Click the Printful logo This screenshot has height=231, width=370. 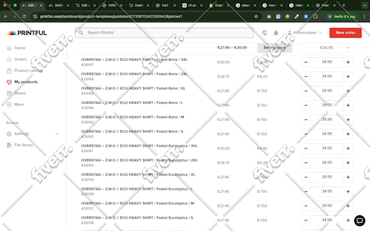pos(27,33)
